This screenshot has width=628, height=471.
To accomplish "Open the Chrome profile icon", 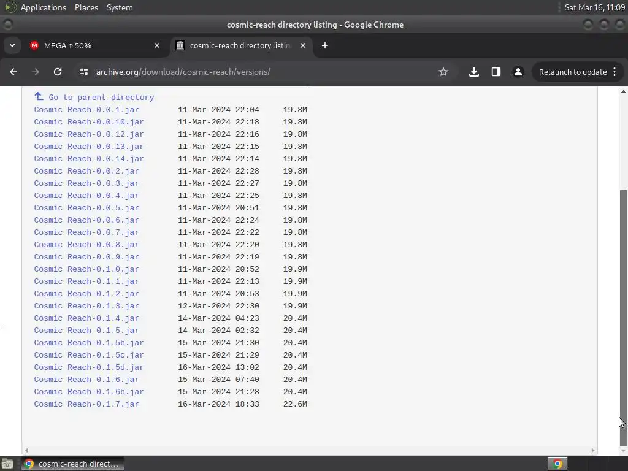I will [x=518, y=72].
